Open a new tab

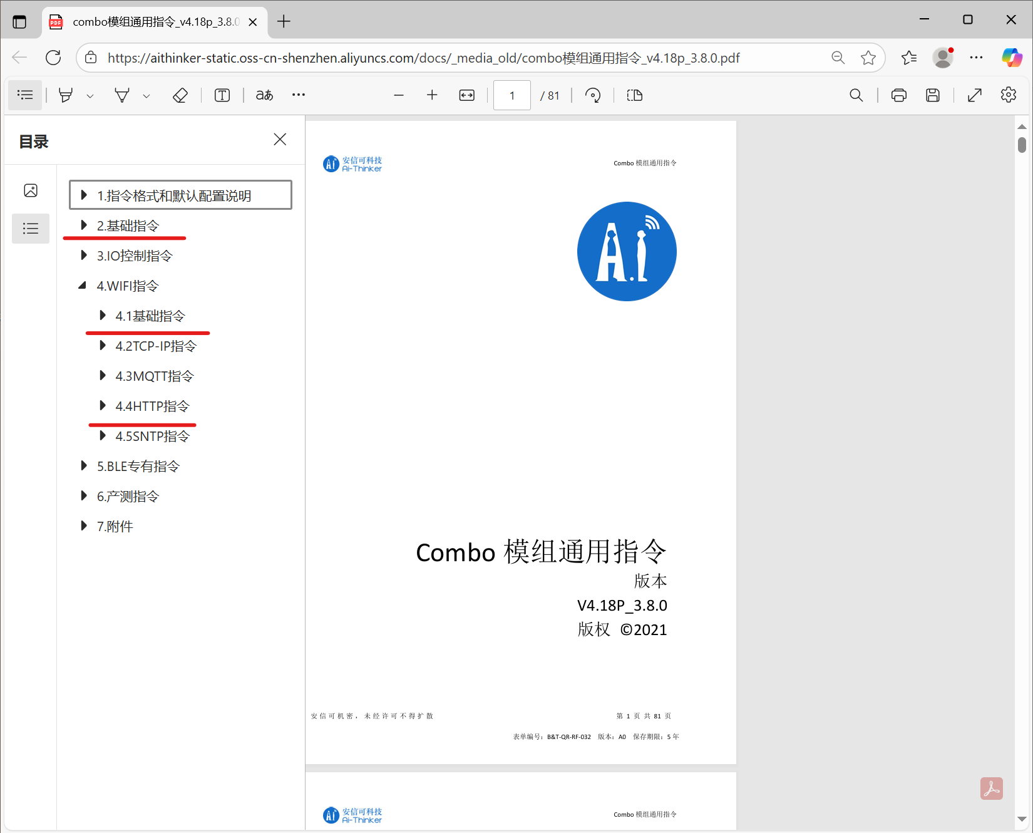(x=284, y=21)
